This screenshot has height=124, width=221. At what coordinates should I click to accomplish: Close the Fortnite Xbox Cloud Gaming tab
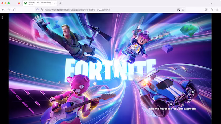[x=55, y=3]
